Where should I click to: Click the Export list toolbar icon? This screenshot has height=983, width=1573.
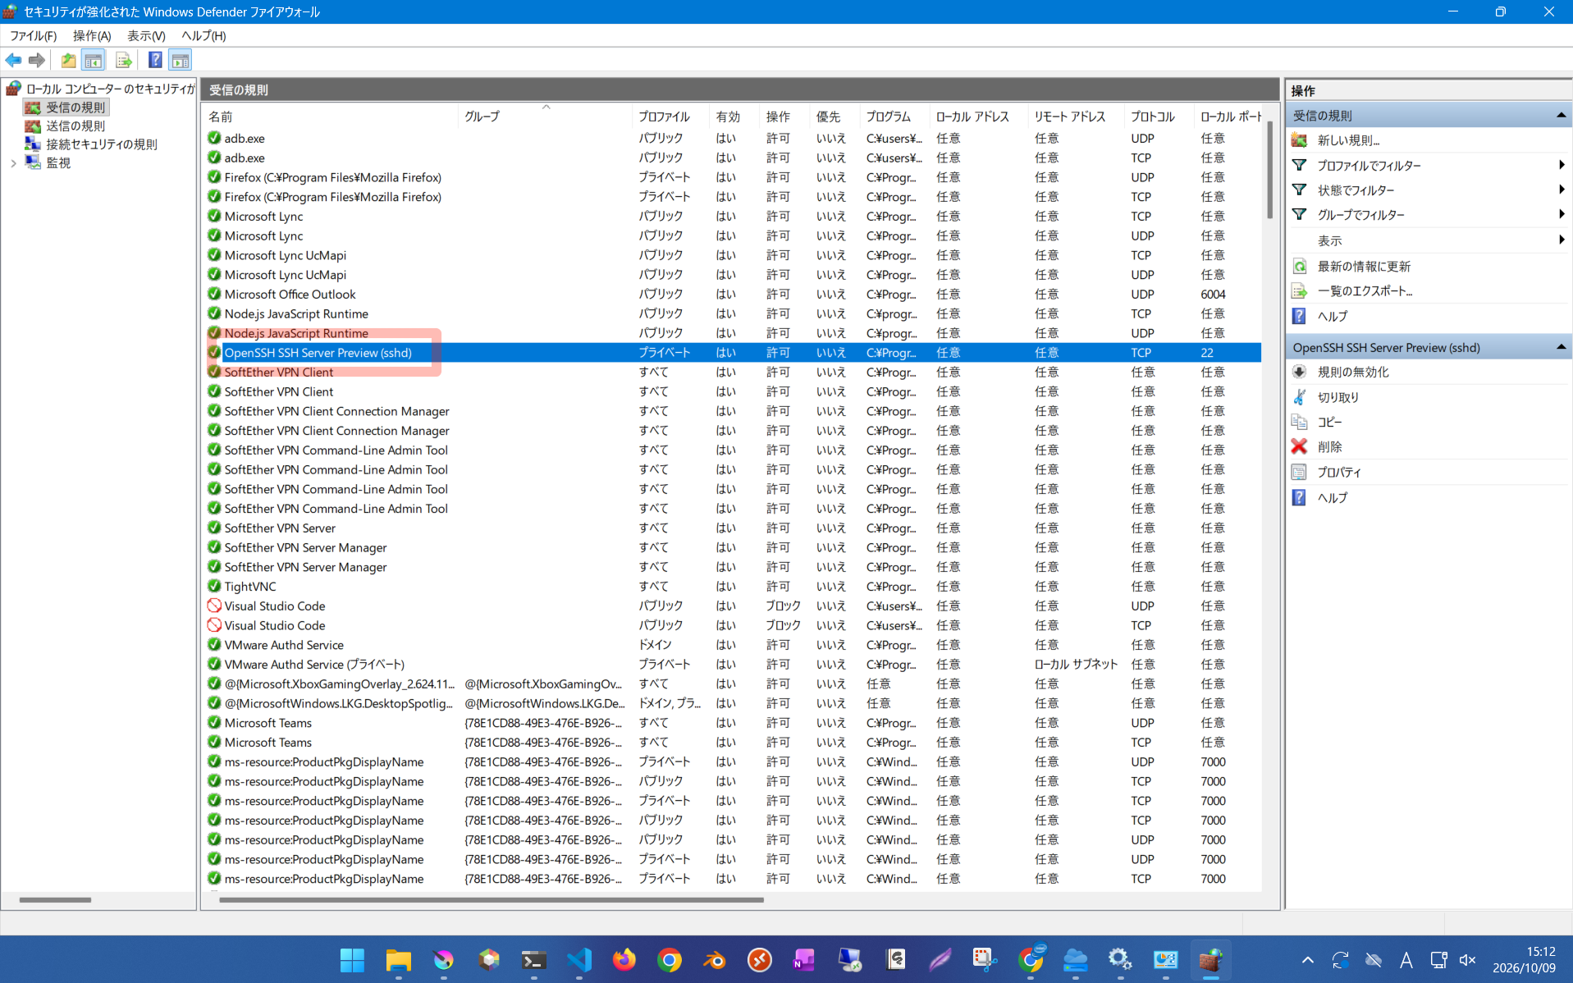pos(124,60)
